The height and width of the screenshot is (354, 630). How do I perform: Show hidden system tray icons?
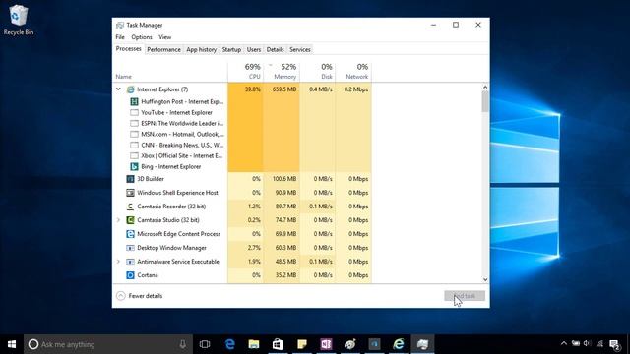[x=564, y=343]
